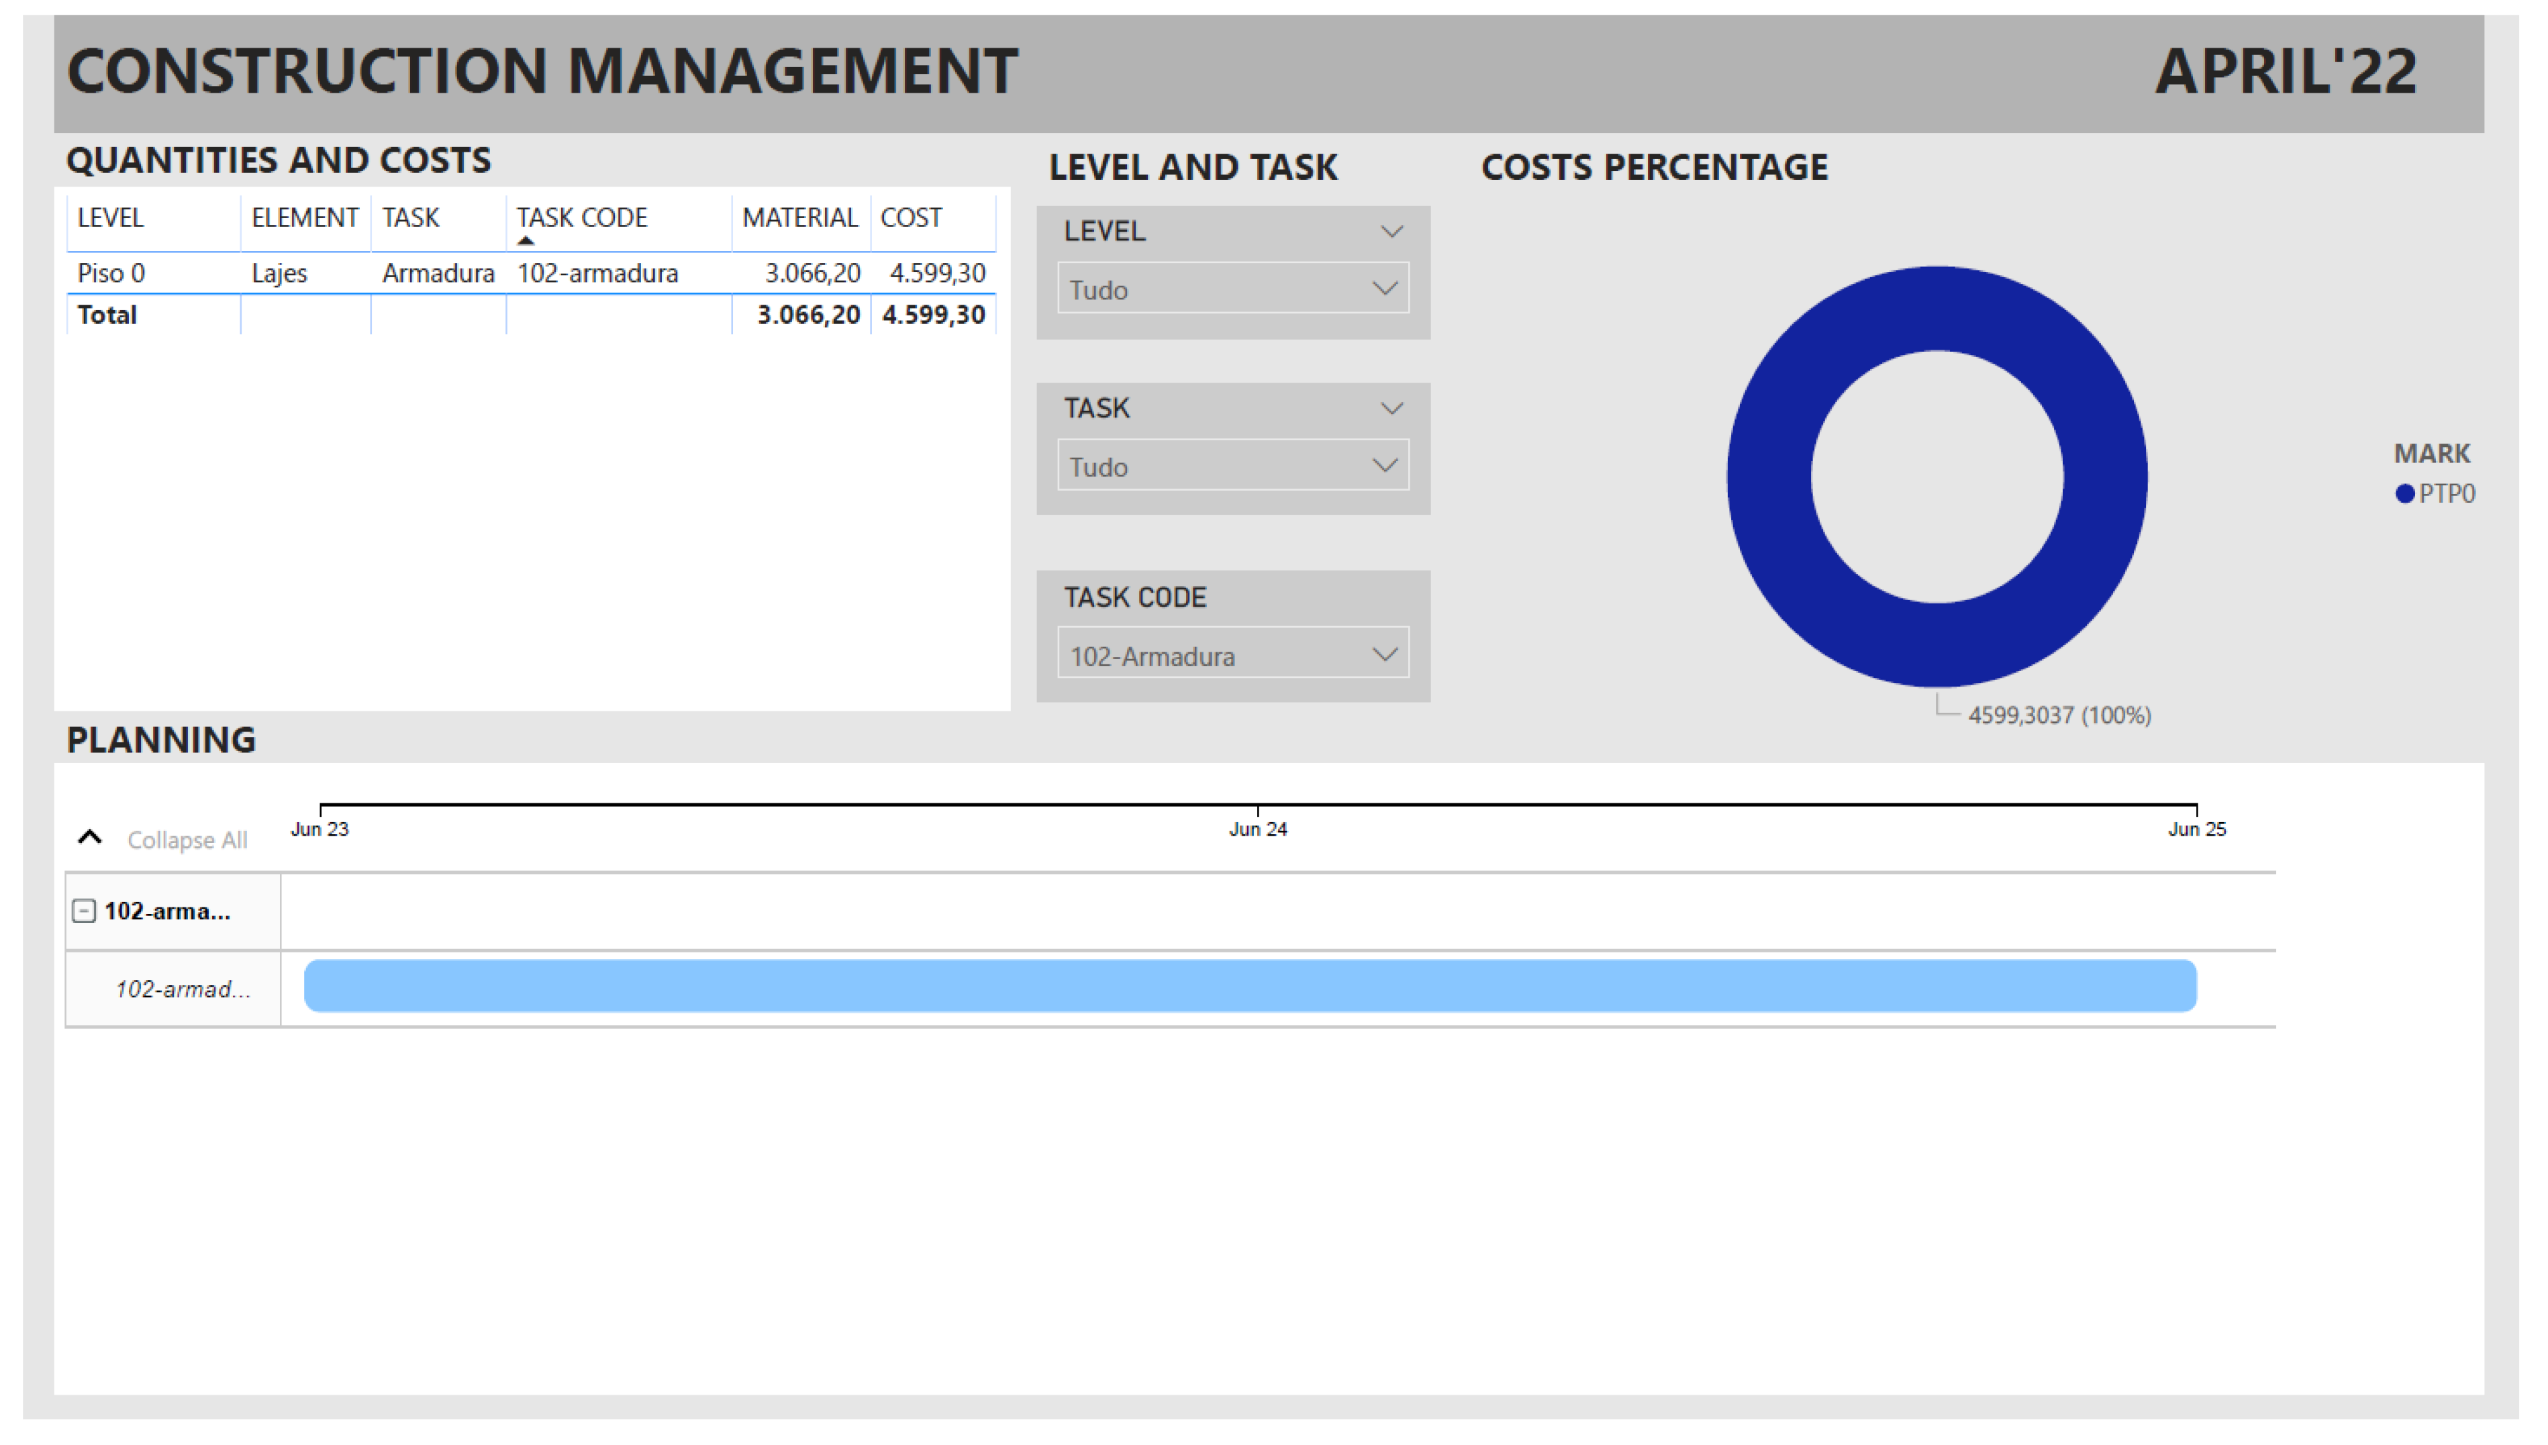The image size is (2548, 1445).
Task: Select the Piso 0 table row cell
Action: click(x=111, y=273)
